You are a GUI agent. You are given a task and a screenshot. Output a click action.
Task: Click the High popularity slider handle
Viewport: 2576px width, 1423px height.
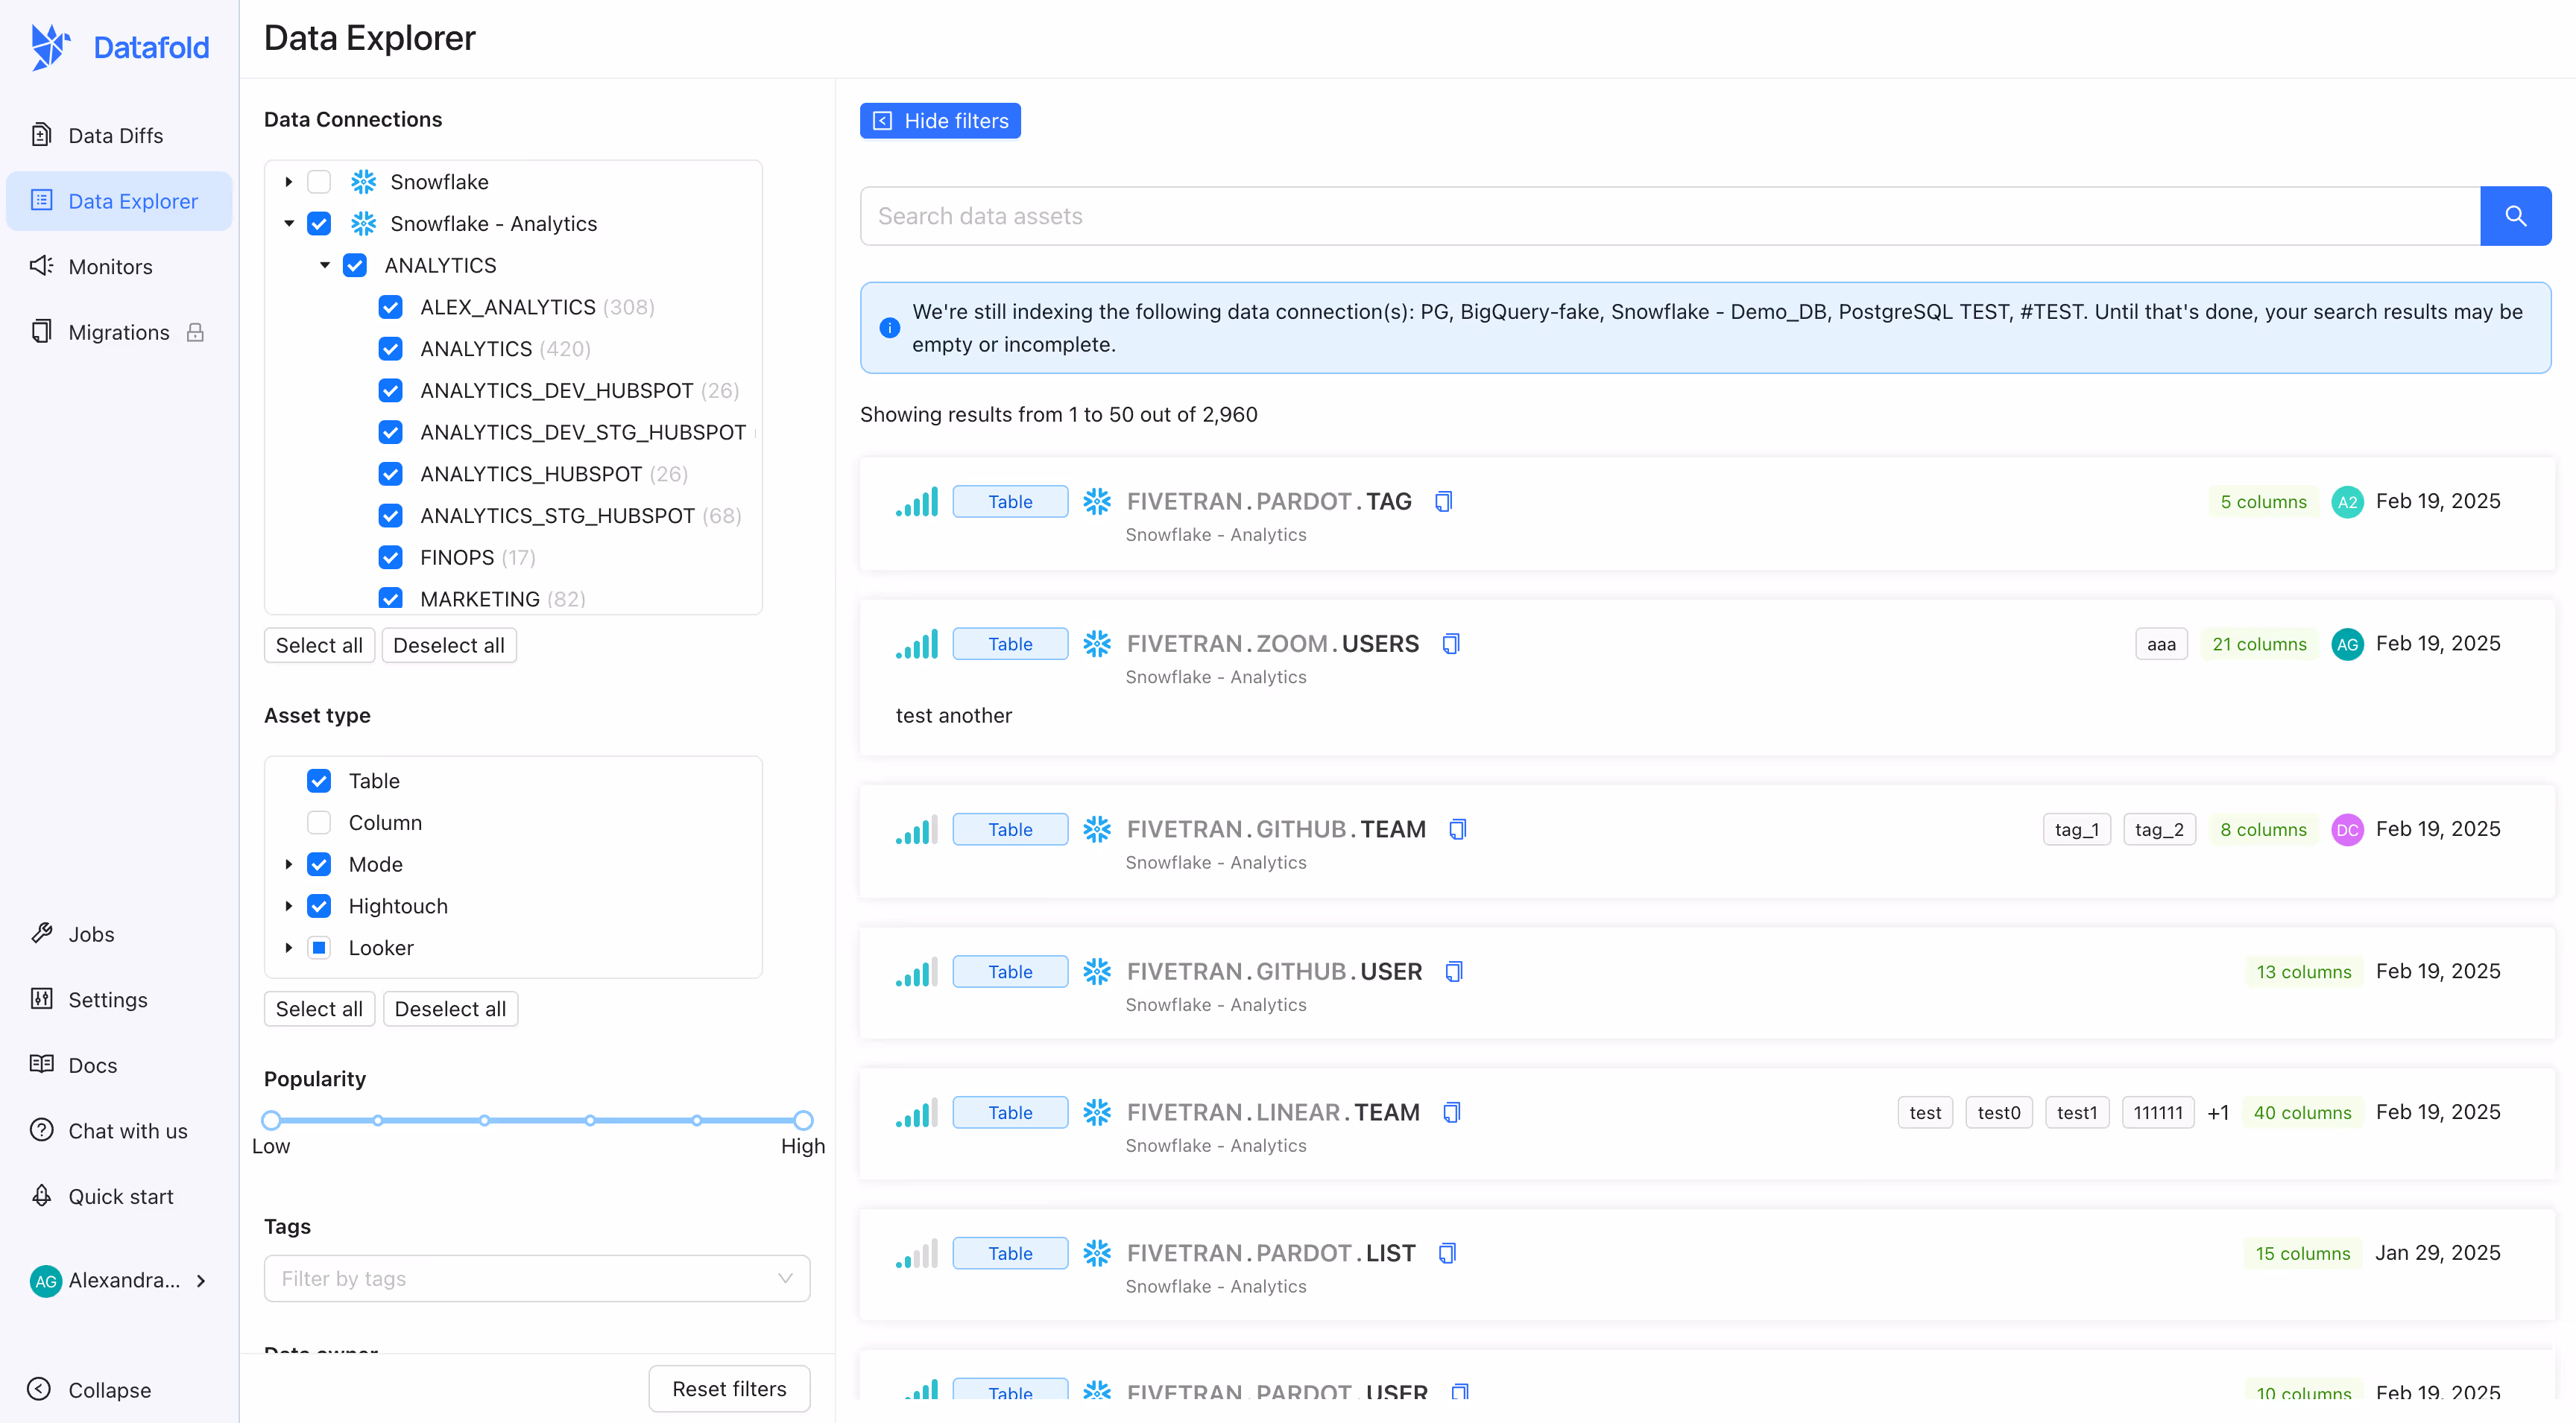(x=803, y=1121)
